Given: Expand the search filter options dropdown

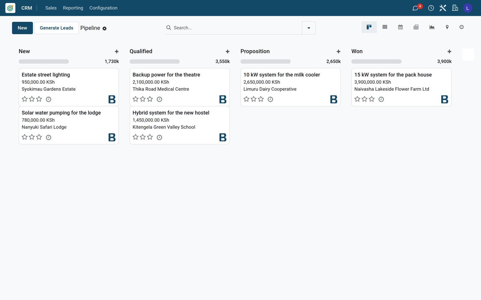Looking at the screenshot, I should point(309,28).
